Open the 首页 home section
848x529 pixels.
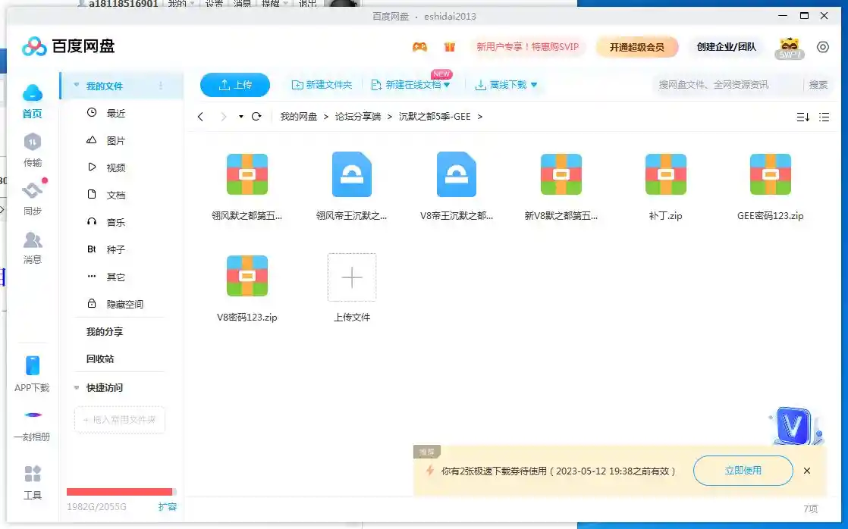(32, 102)
